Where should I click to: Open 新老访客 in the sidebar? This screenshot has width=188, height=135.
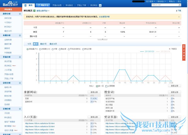8,96
